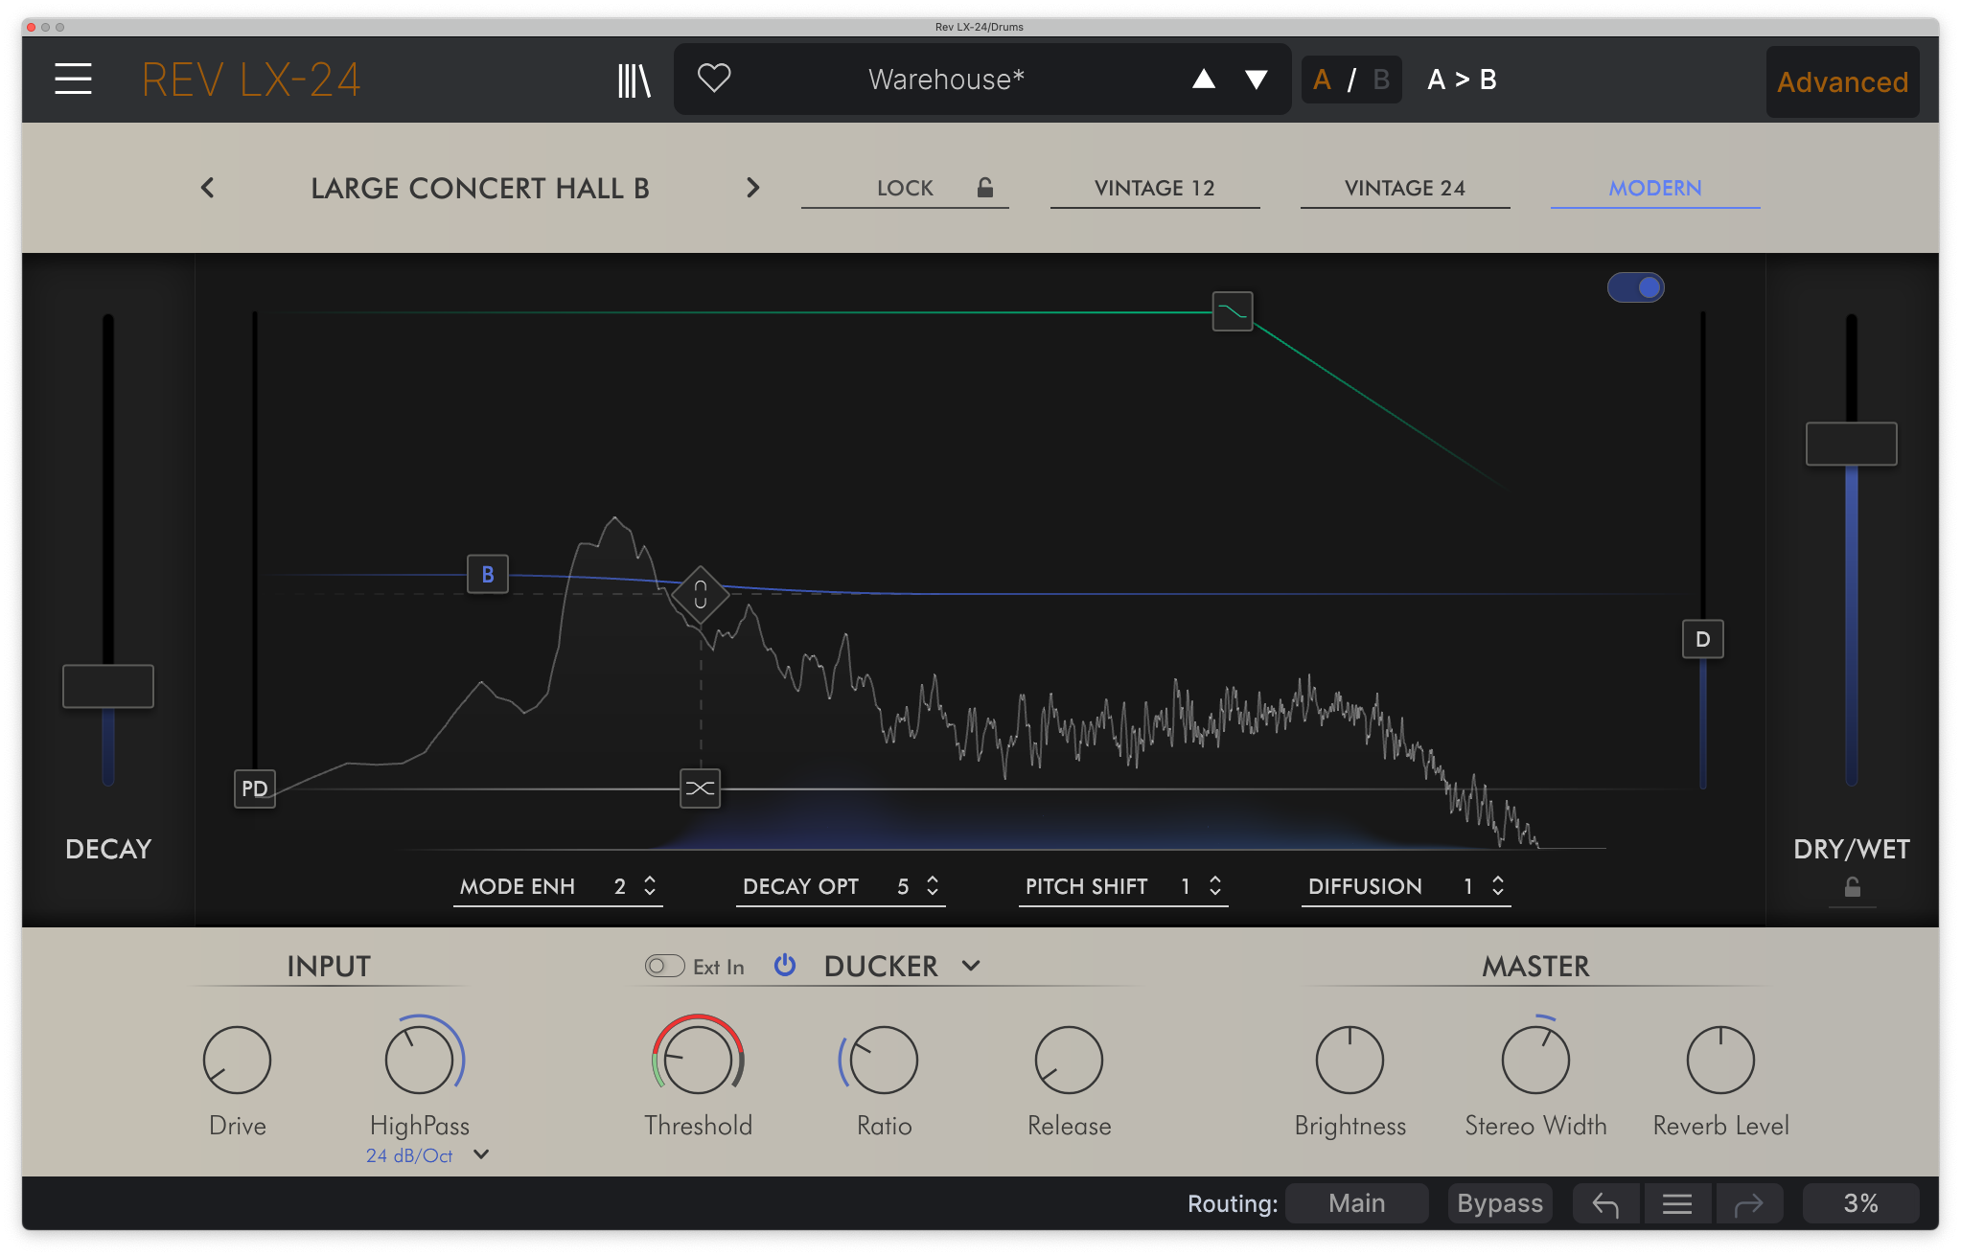Screen dimensions: 1961x1256
Task: Toggle the graph display blue switch
Action: pos(1636,287)
